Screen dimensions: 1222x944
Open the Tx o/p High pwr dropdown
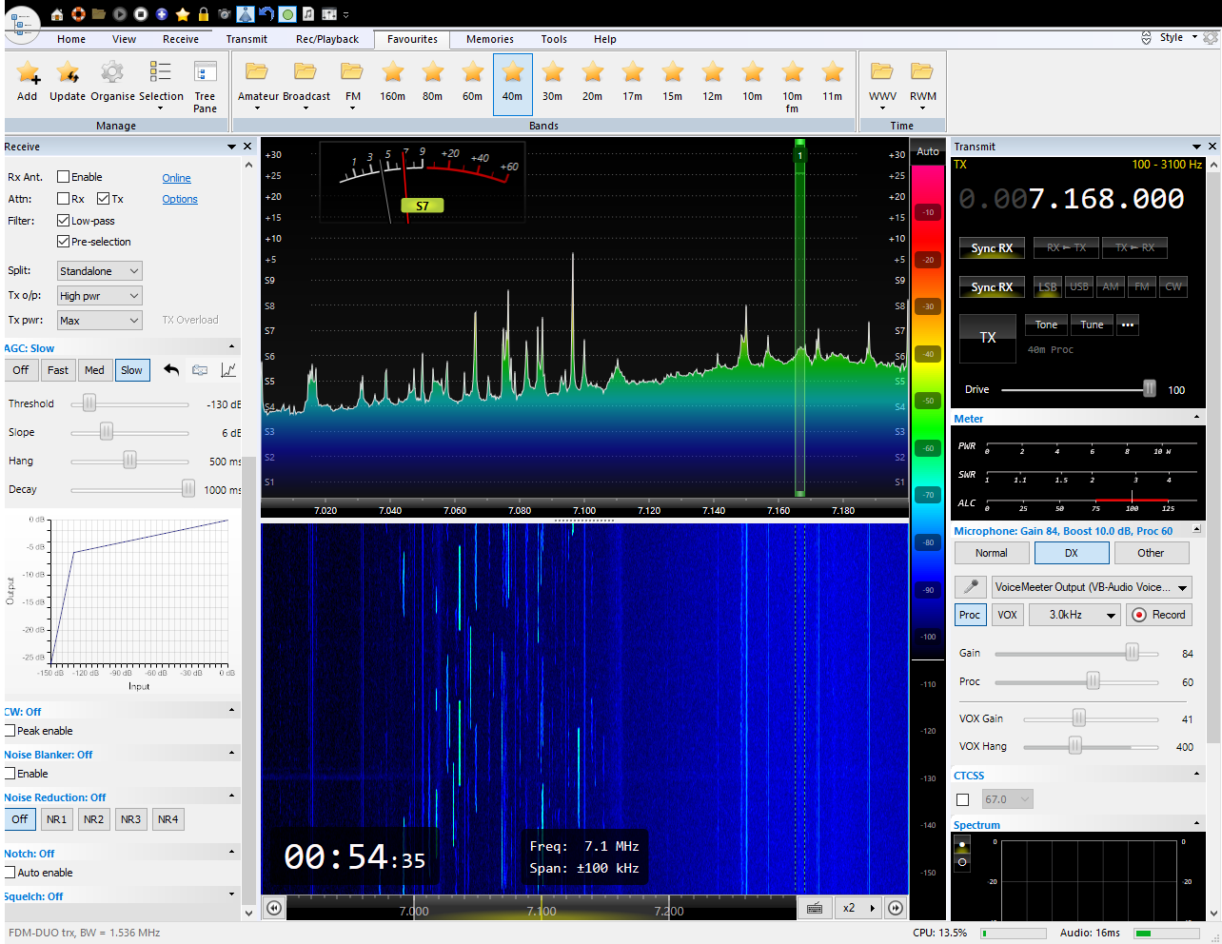click(100, 296)
